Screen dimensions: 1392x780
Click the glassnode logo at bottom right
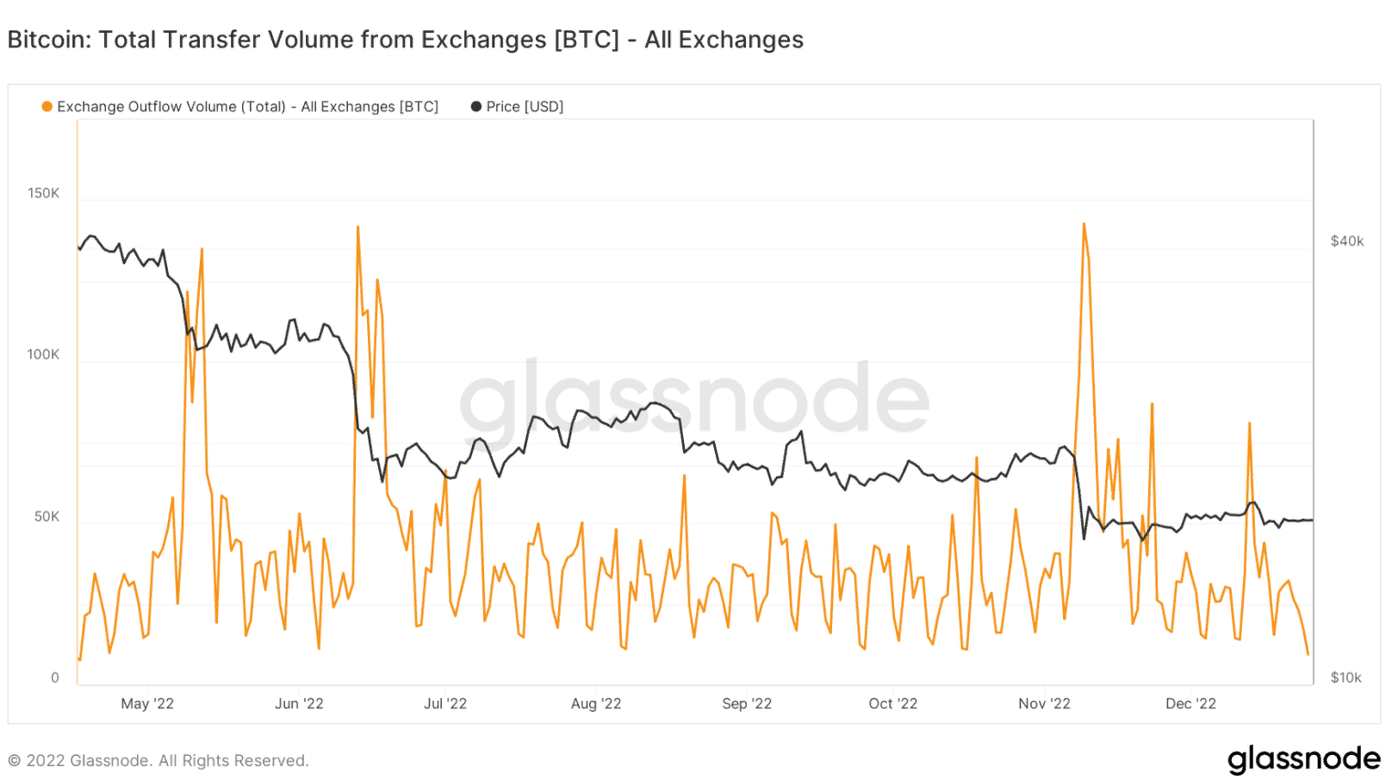click(1303, 759)
